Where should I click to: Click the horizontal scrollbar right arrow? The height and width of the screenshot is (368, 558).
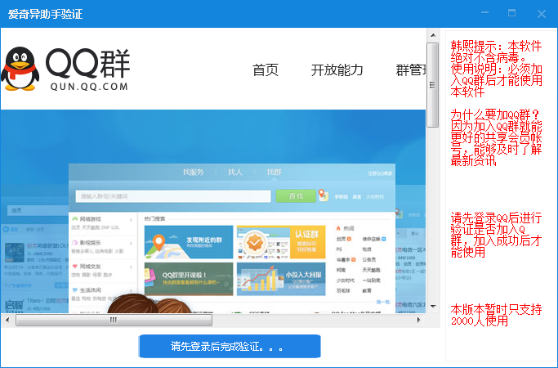click(x=419, y=320)
